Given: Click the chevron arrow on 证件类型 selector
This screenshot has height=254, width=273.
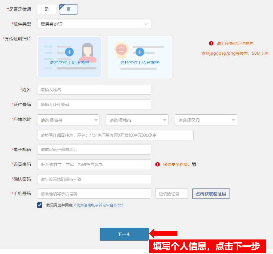Looking at the screenshot, I should pos(146,24).
